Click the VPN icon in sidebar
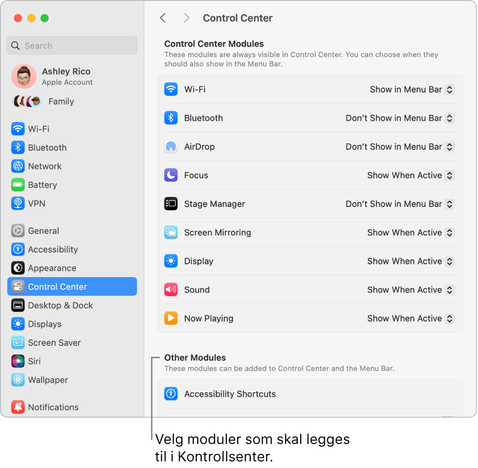The image size is (478, 468). pos(18,203)
